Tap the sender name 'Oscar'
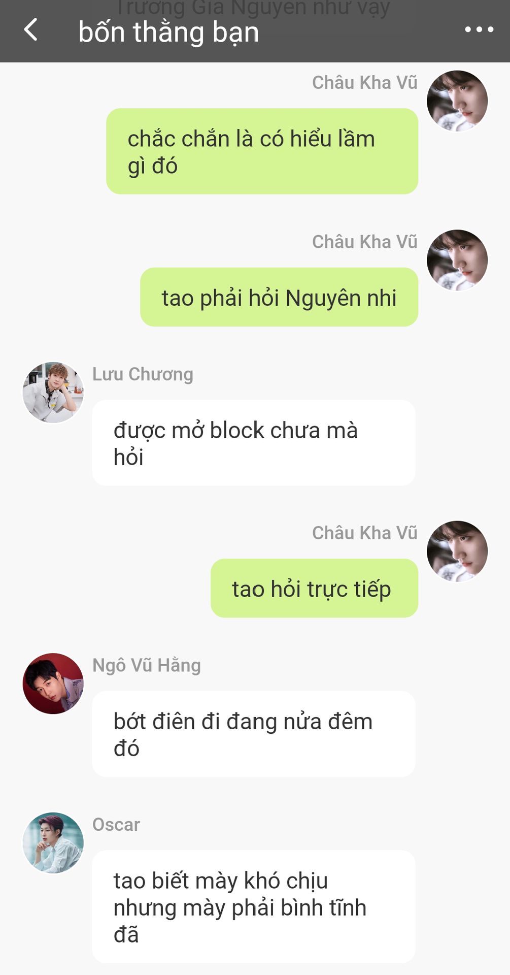The image size is (510, 975). (116, 825)
